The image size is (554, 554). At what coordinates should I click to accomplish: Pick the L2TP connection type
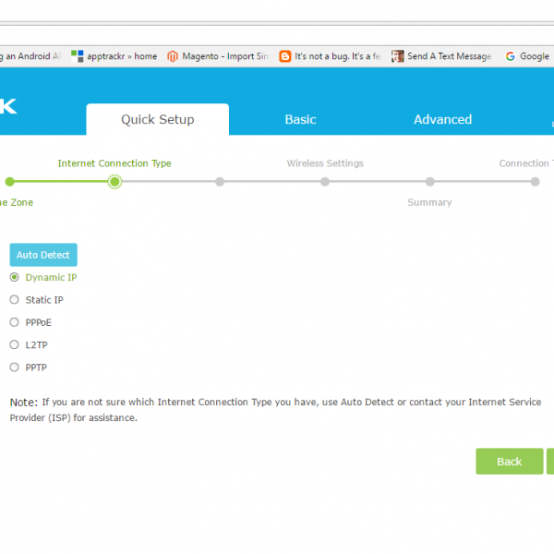click(14, 344)
